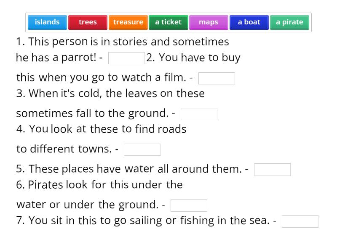
Task: Click the answer blank for question 4
Action: pos(142,149)
